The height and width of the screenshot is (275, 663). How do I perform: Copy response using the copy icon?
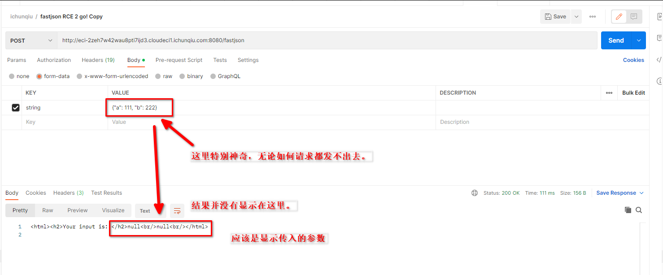[x=628, y=210]
